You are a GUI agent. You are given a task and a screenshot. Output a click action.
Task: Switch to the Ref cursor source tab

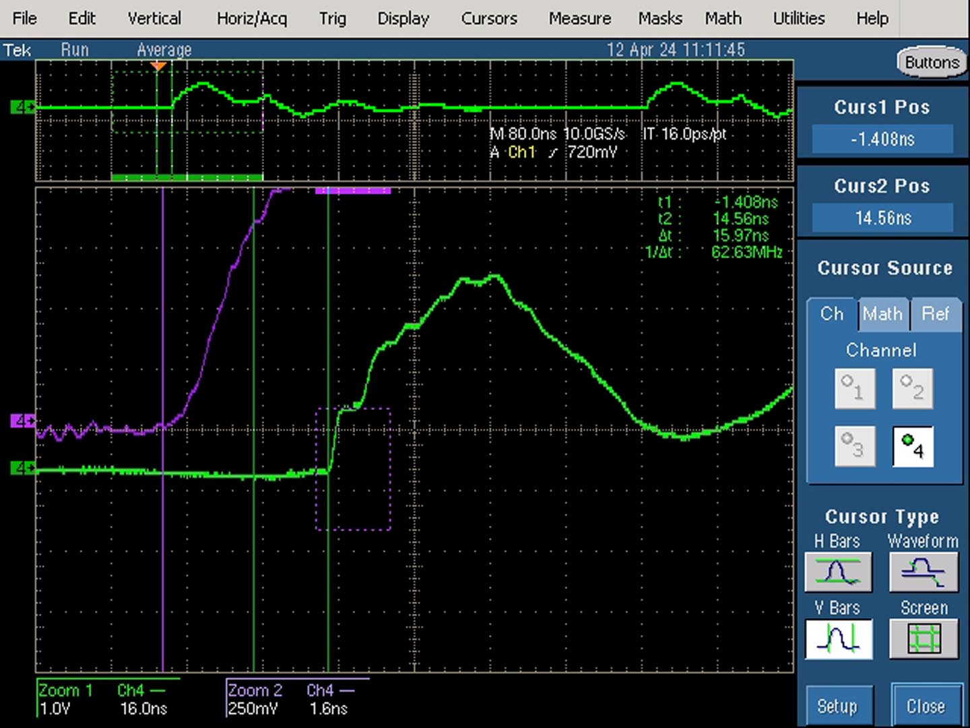point(936,314)
